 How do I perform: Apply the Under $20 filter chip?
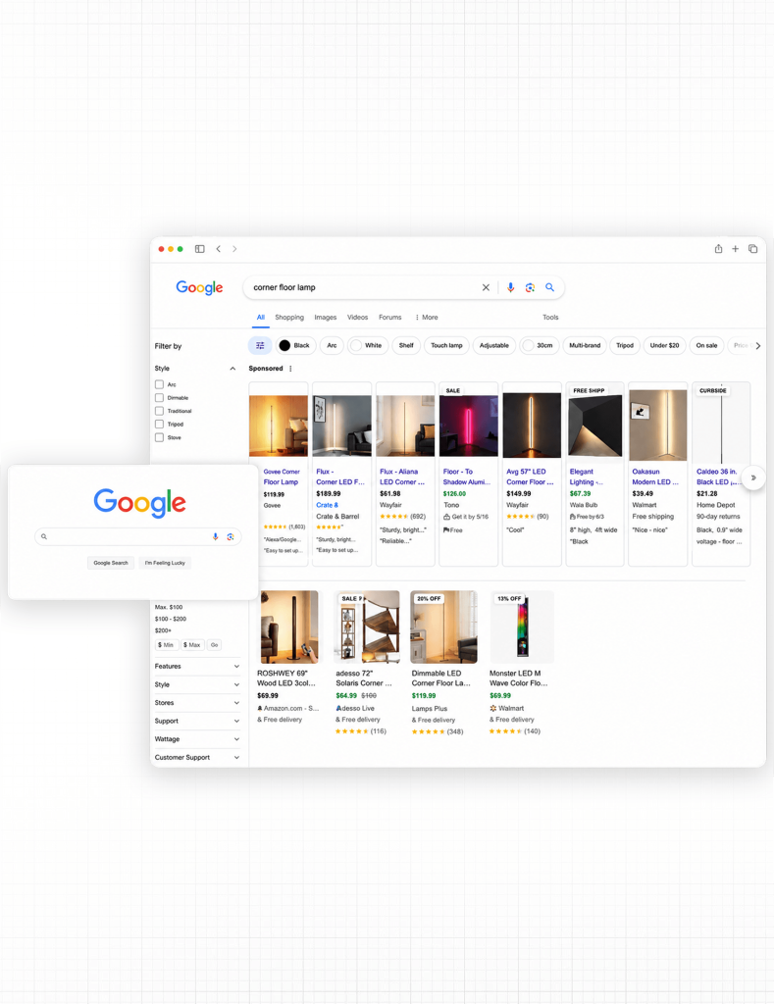(x=664, y=346)
